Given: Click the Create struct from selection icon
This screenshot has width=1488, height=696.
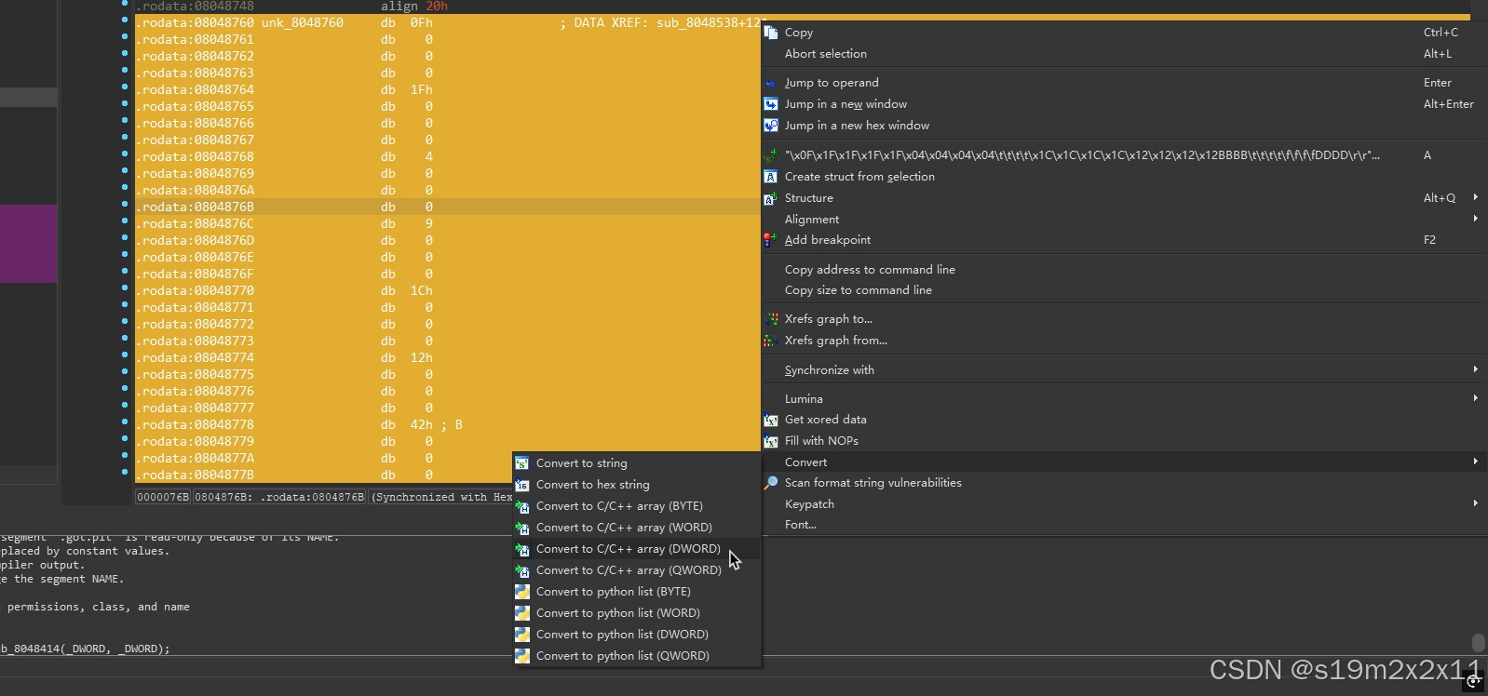Looking at the screenshot, I should 771,177.
